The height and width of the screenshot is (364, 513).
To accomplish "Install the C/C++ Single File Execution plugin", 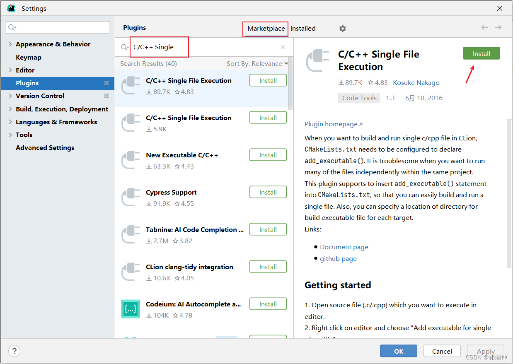I will pos(482,53).
